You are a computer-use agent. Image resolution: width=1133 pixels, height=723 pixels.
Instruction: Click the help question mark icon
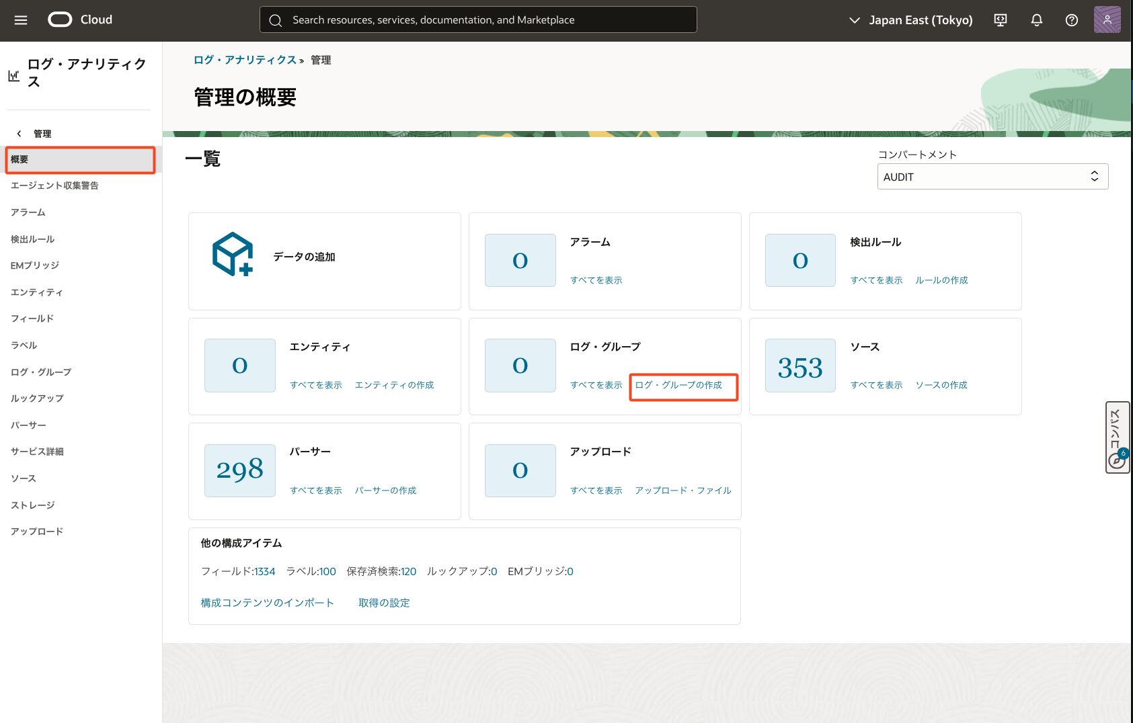pos(1072,20)
